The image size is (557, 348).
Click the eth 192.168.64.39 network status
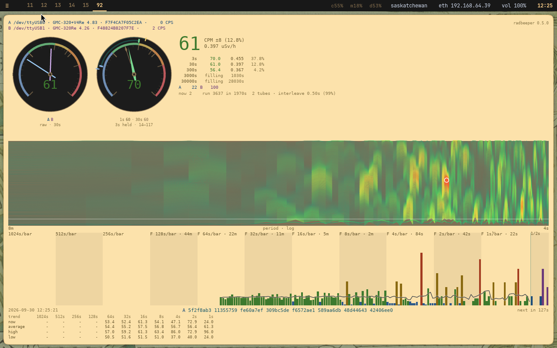(464, 6)
